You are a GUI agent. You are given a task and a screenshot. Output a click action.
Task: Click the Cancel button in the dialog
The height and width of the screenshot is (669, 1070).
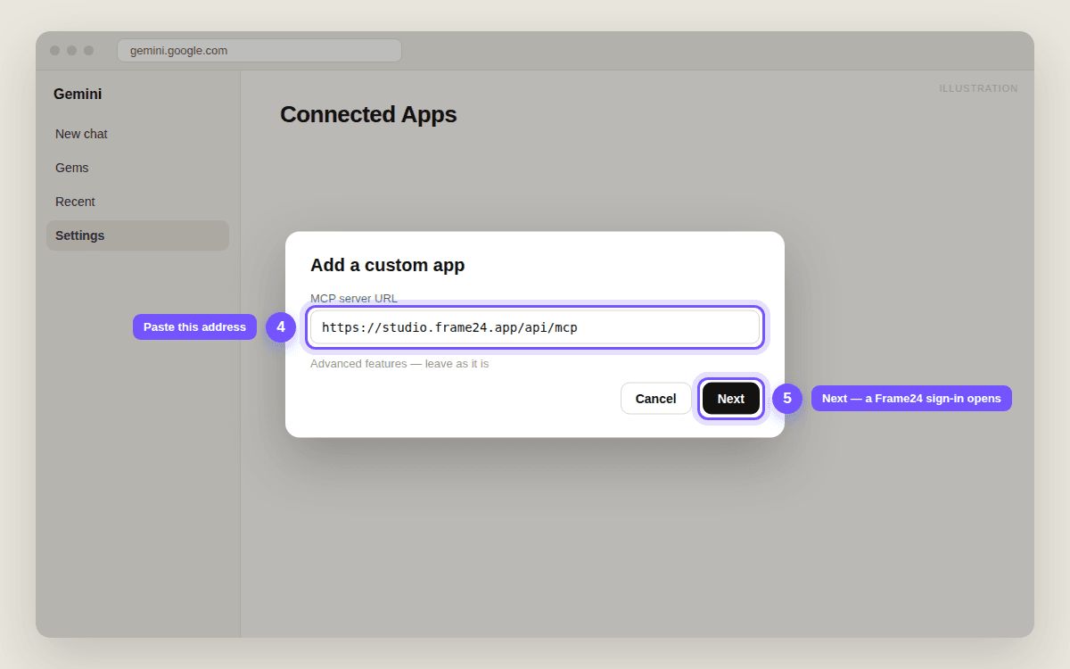(655, 399)
